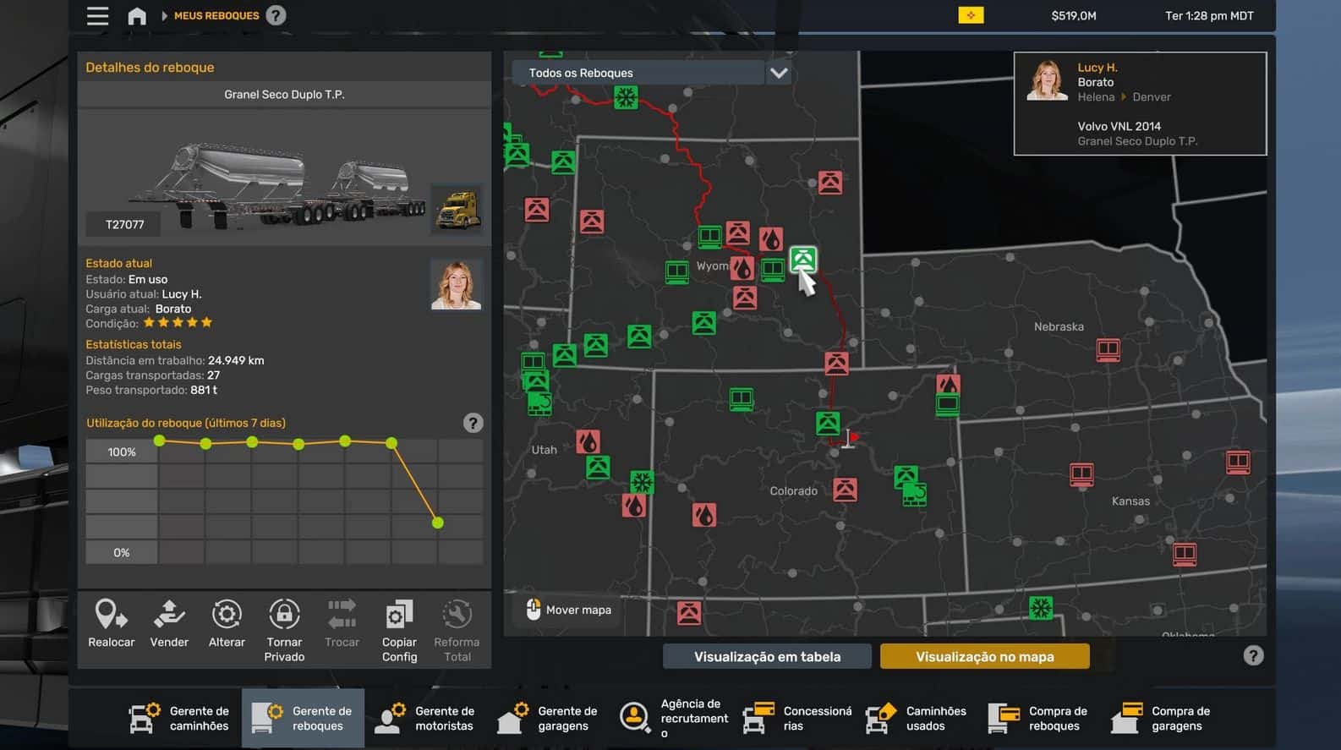Expand the Todos os Reboques dropdown

[638, 73]
